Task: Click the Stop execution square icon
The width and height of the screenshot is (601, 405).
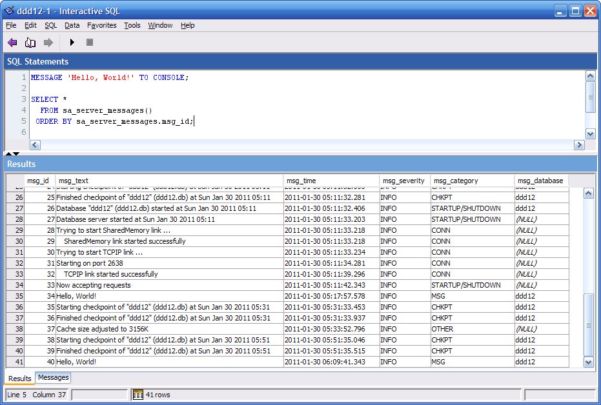Action: (89, 42)
